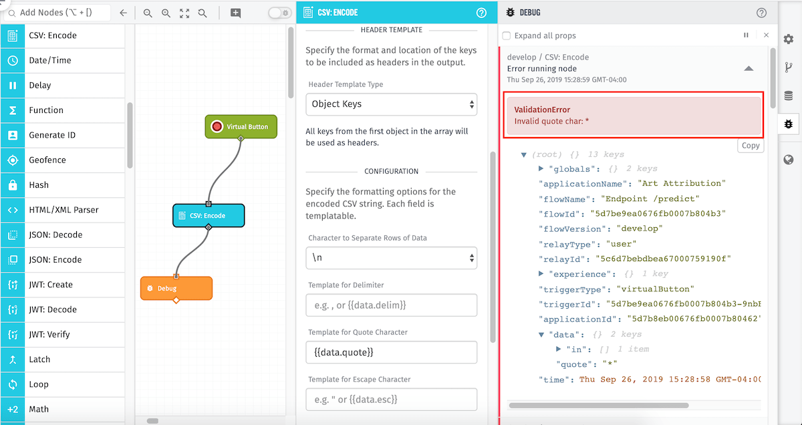Select the JSON: Decode palette node
802x425 pixels.
tap(63, 235)
